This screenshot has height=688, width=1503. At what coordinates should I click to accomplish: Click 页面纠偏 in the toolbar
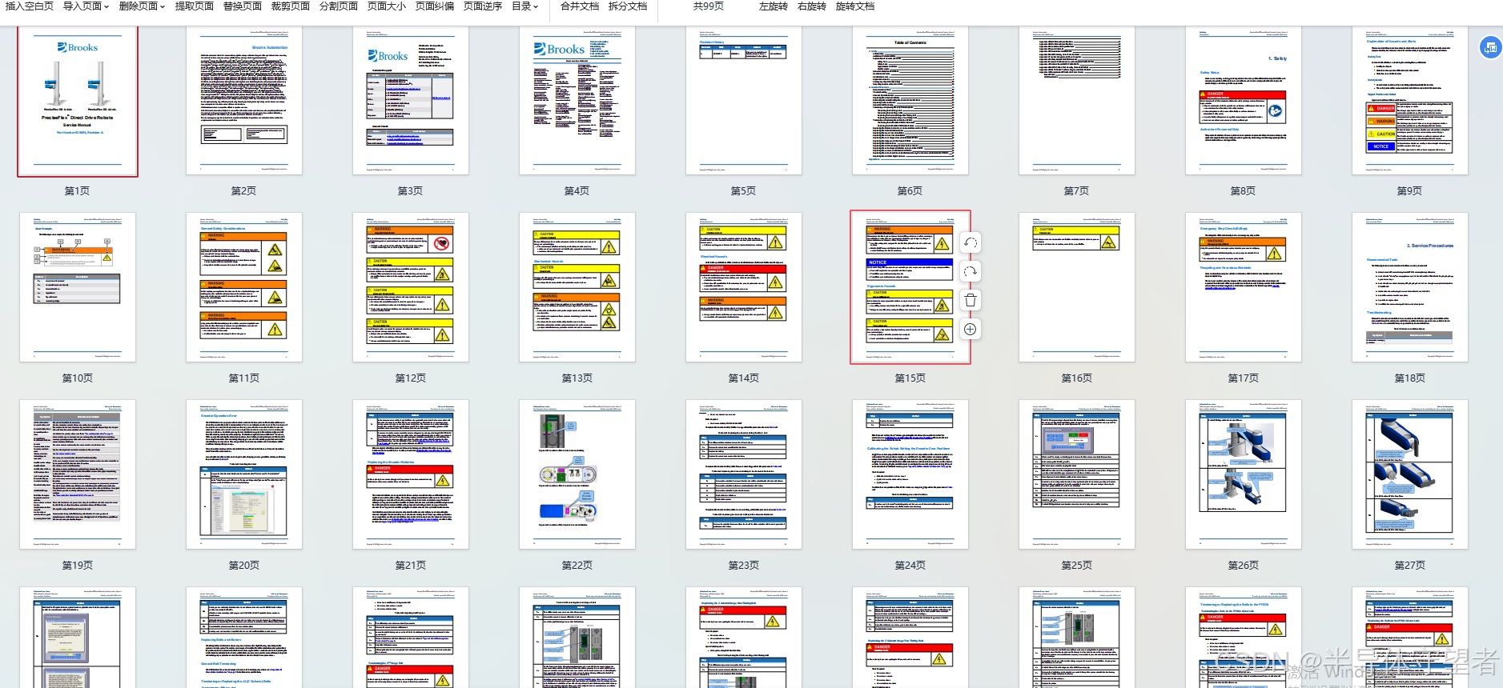click(435, 6)
